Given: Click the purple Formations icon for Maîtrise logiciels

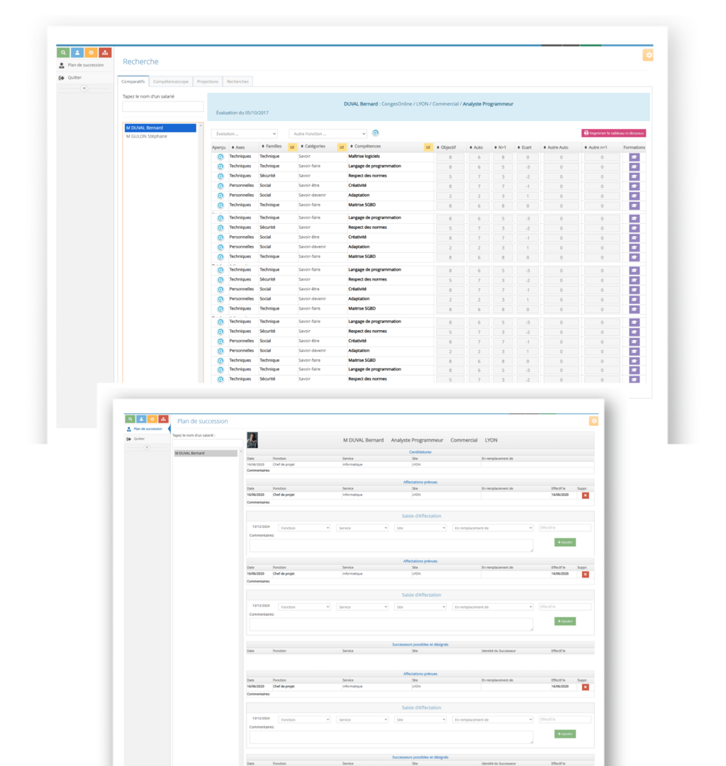Looking at the screenshot, I should 634,157.
